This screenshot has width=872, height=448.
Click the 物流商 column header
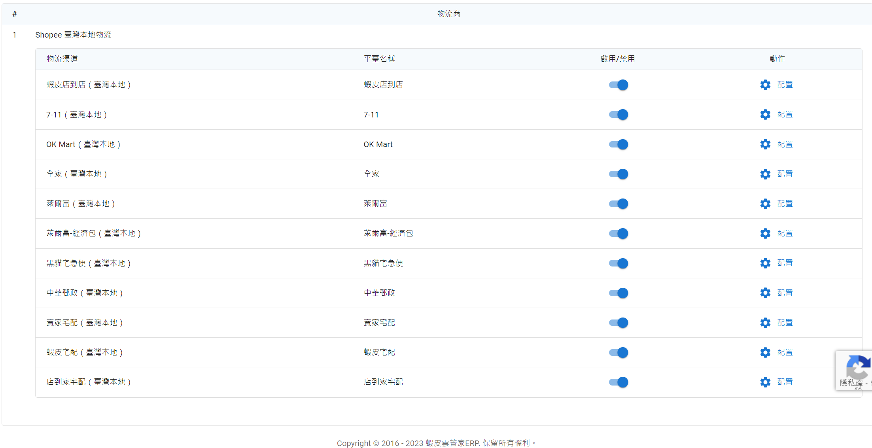pos(449,14)
